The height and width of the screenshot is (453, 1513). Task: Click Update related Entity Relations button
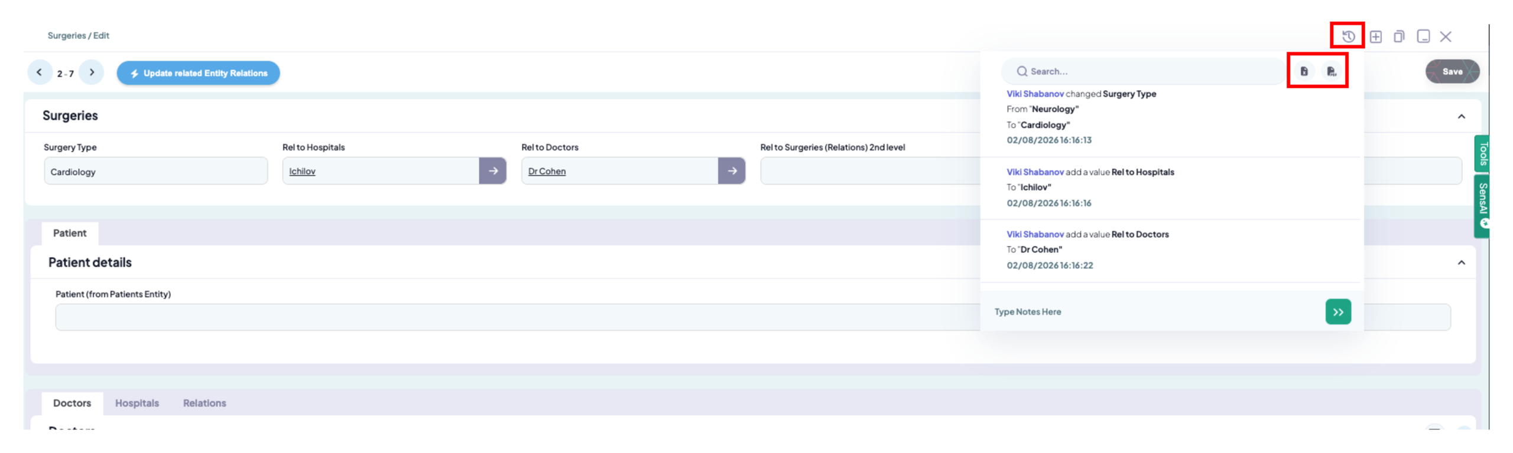point(198,73)
